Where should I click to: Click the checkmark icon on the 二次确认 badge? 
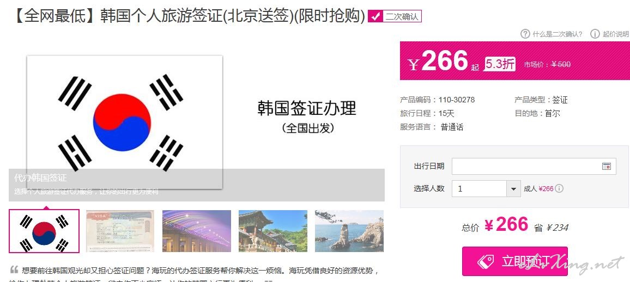[x=375, y=16]
